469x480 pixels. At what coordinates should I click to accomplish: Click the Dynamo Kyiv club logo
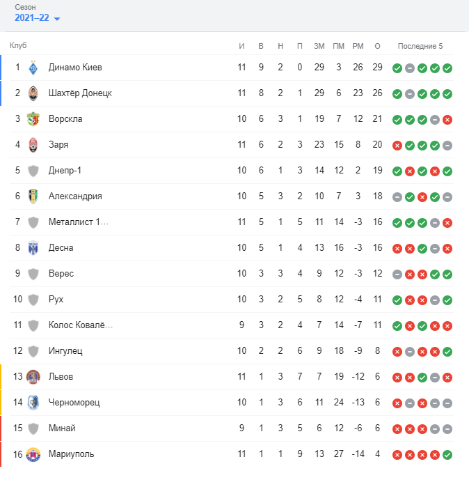pos(33,68)
